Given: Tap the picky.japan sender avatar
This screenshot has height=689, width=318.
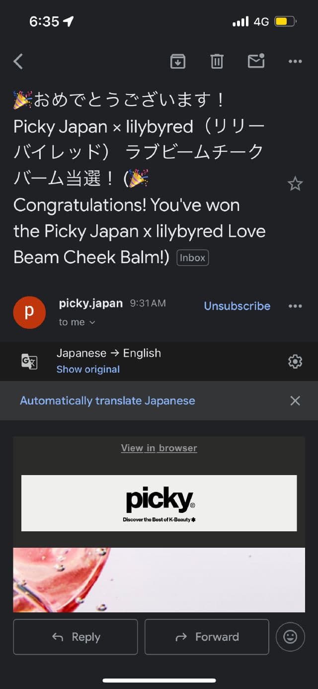Looking at the screenshot, I should pos(29,312).
